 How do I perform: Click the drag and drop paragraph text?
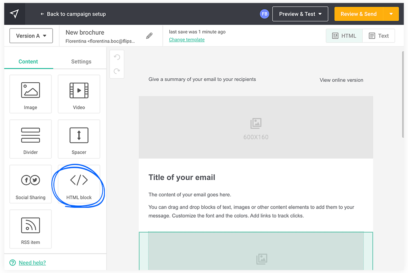[251, 211]
